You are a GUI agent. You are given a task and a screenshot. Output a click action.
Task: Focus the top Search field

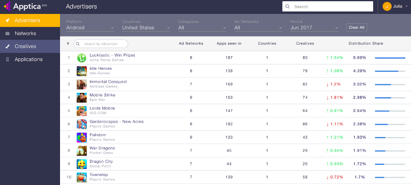click(x=328, y=7)
